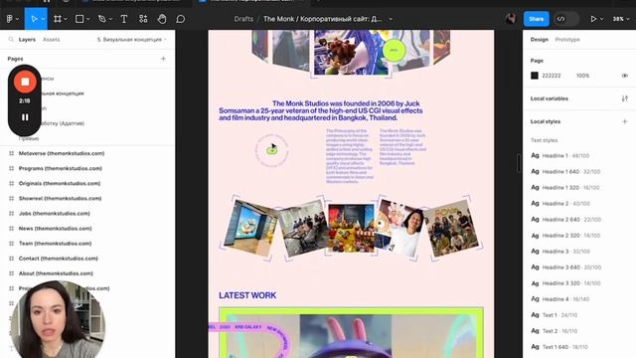The image size is (636, 358).
Task: Open the current page selector dropdown
Action: pos(131,40)
